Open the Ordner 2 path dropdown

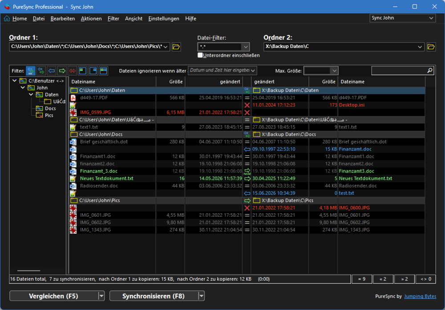[420, 47]
